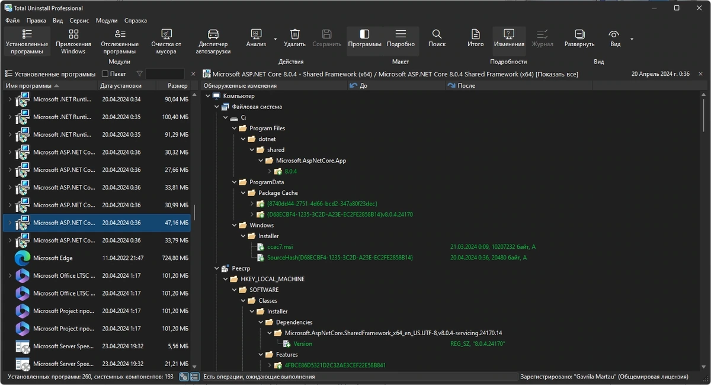
Task: Collapse the Dependencies registry key
Action: point(261,322)
